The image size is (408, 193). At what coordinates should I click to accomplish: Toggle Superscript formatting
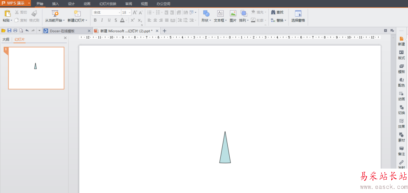point(133,20)
